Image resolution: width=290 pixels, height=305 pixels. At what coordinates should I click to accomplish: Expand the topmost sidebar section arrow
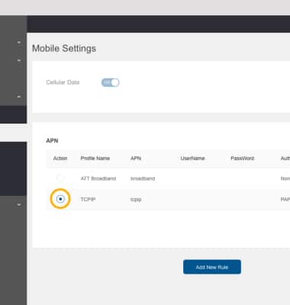coord(19,42)
